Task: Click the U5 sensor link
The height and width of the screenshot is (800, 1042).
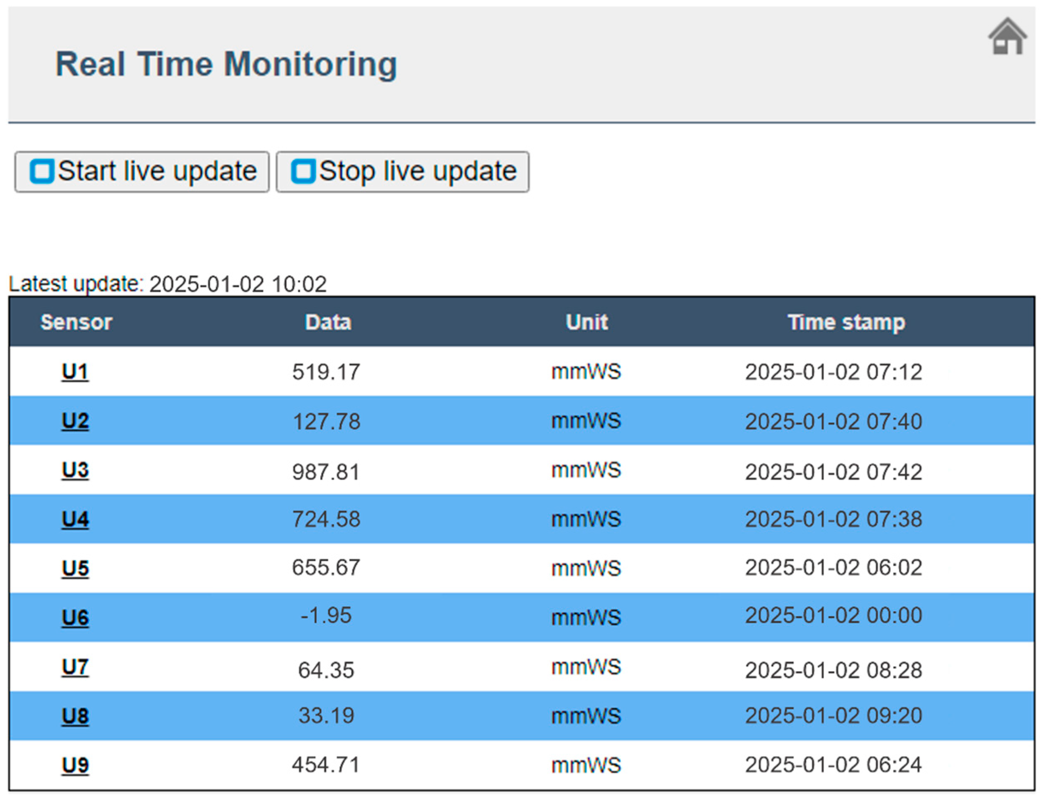Action: pos(75,568)
